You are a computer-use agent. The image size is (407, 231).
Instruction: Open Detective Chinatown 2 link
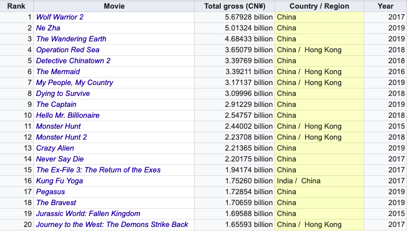coord(73,61)
